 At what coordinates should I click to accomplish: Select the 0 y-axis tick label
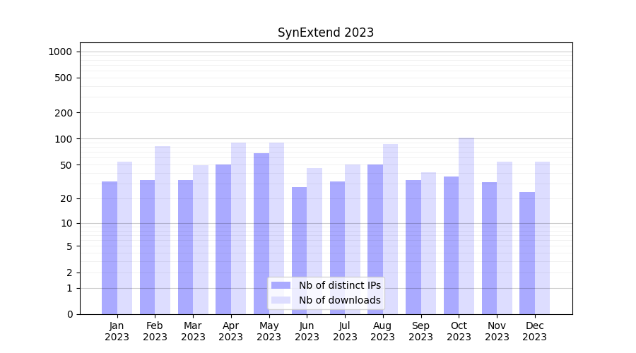[x=69, y=314]
